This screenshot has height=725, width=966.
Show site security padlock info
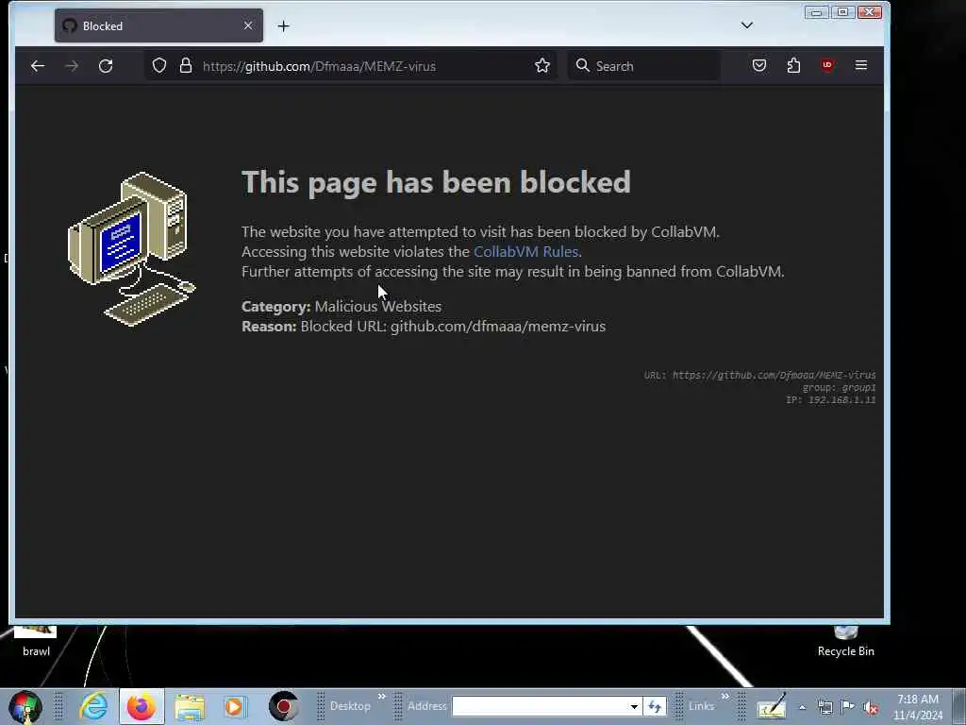(x=186, y=65)
